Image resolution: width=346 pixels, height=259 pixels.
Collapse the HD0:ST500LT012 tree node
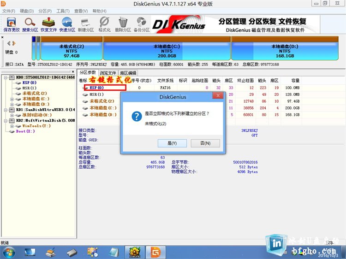click(x=6, y=77)
